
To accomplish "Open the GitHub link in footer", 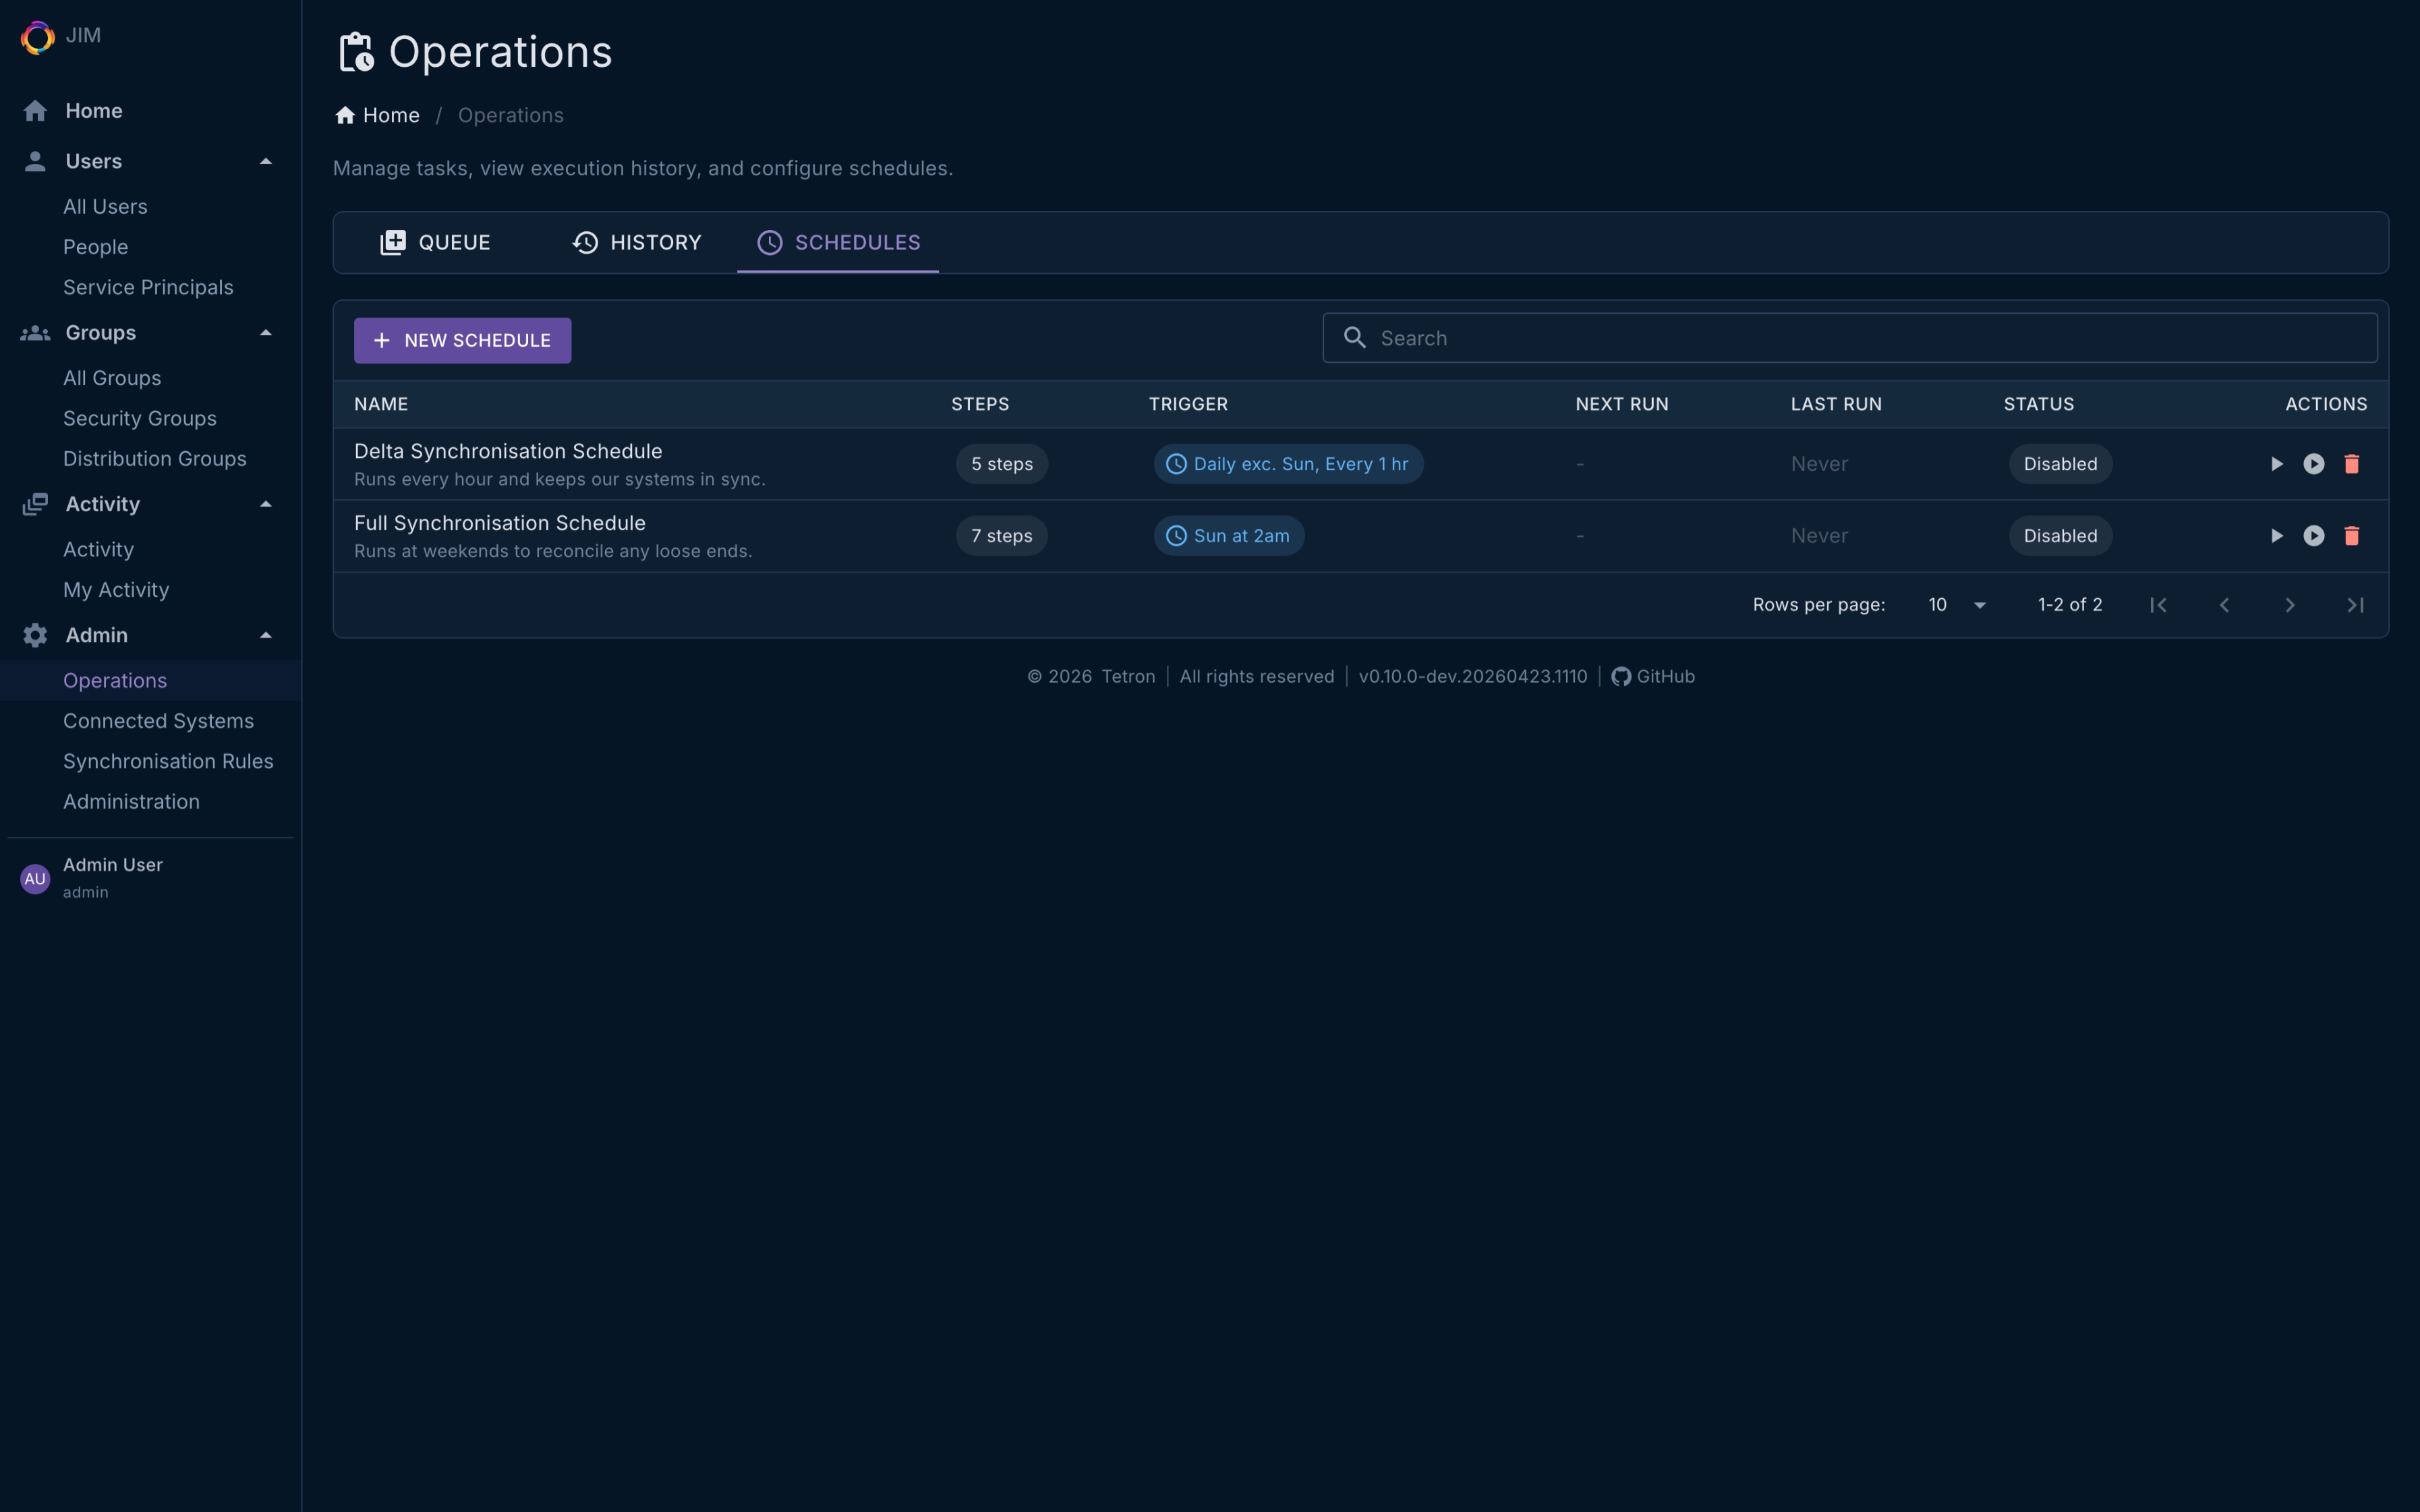I will [x=1653, y=677].
